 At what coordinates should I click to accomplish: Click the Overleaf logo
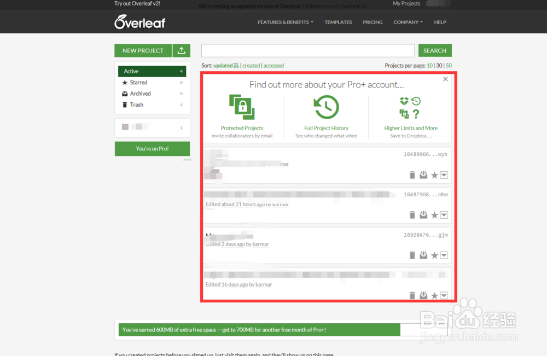click(x=140, y=22)
